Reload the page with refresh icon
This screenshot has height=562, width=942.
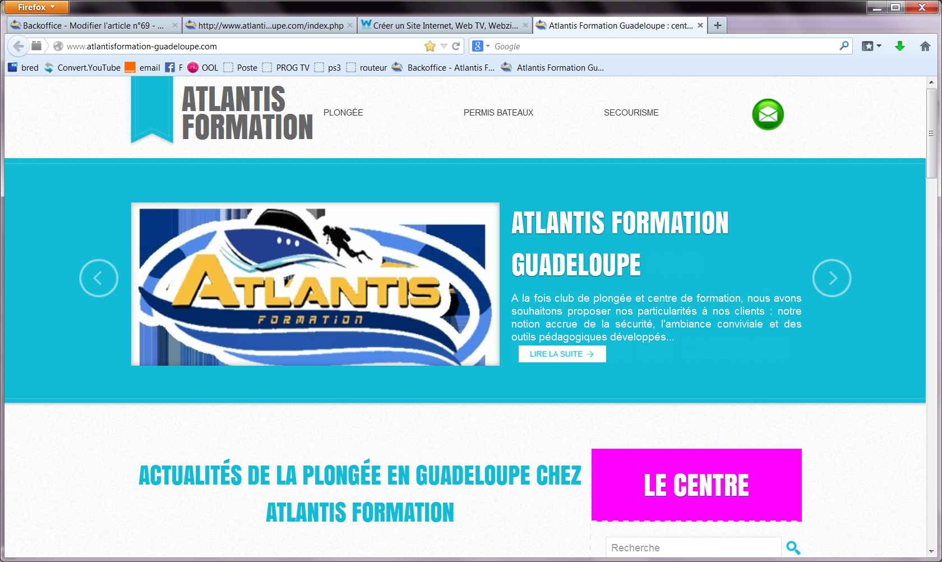point(456,46)
